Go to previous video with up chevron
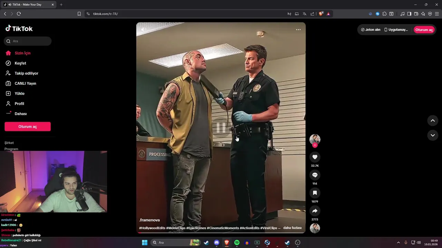442x248 pixels. 433,121
